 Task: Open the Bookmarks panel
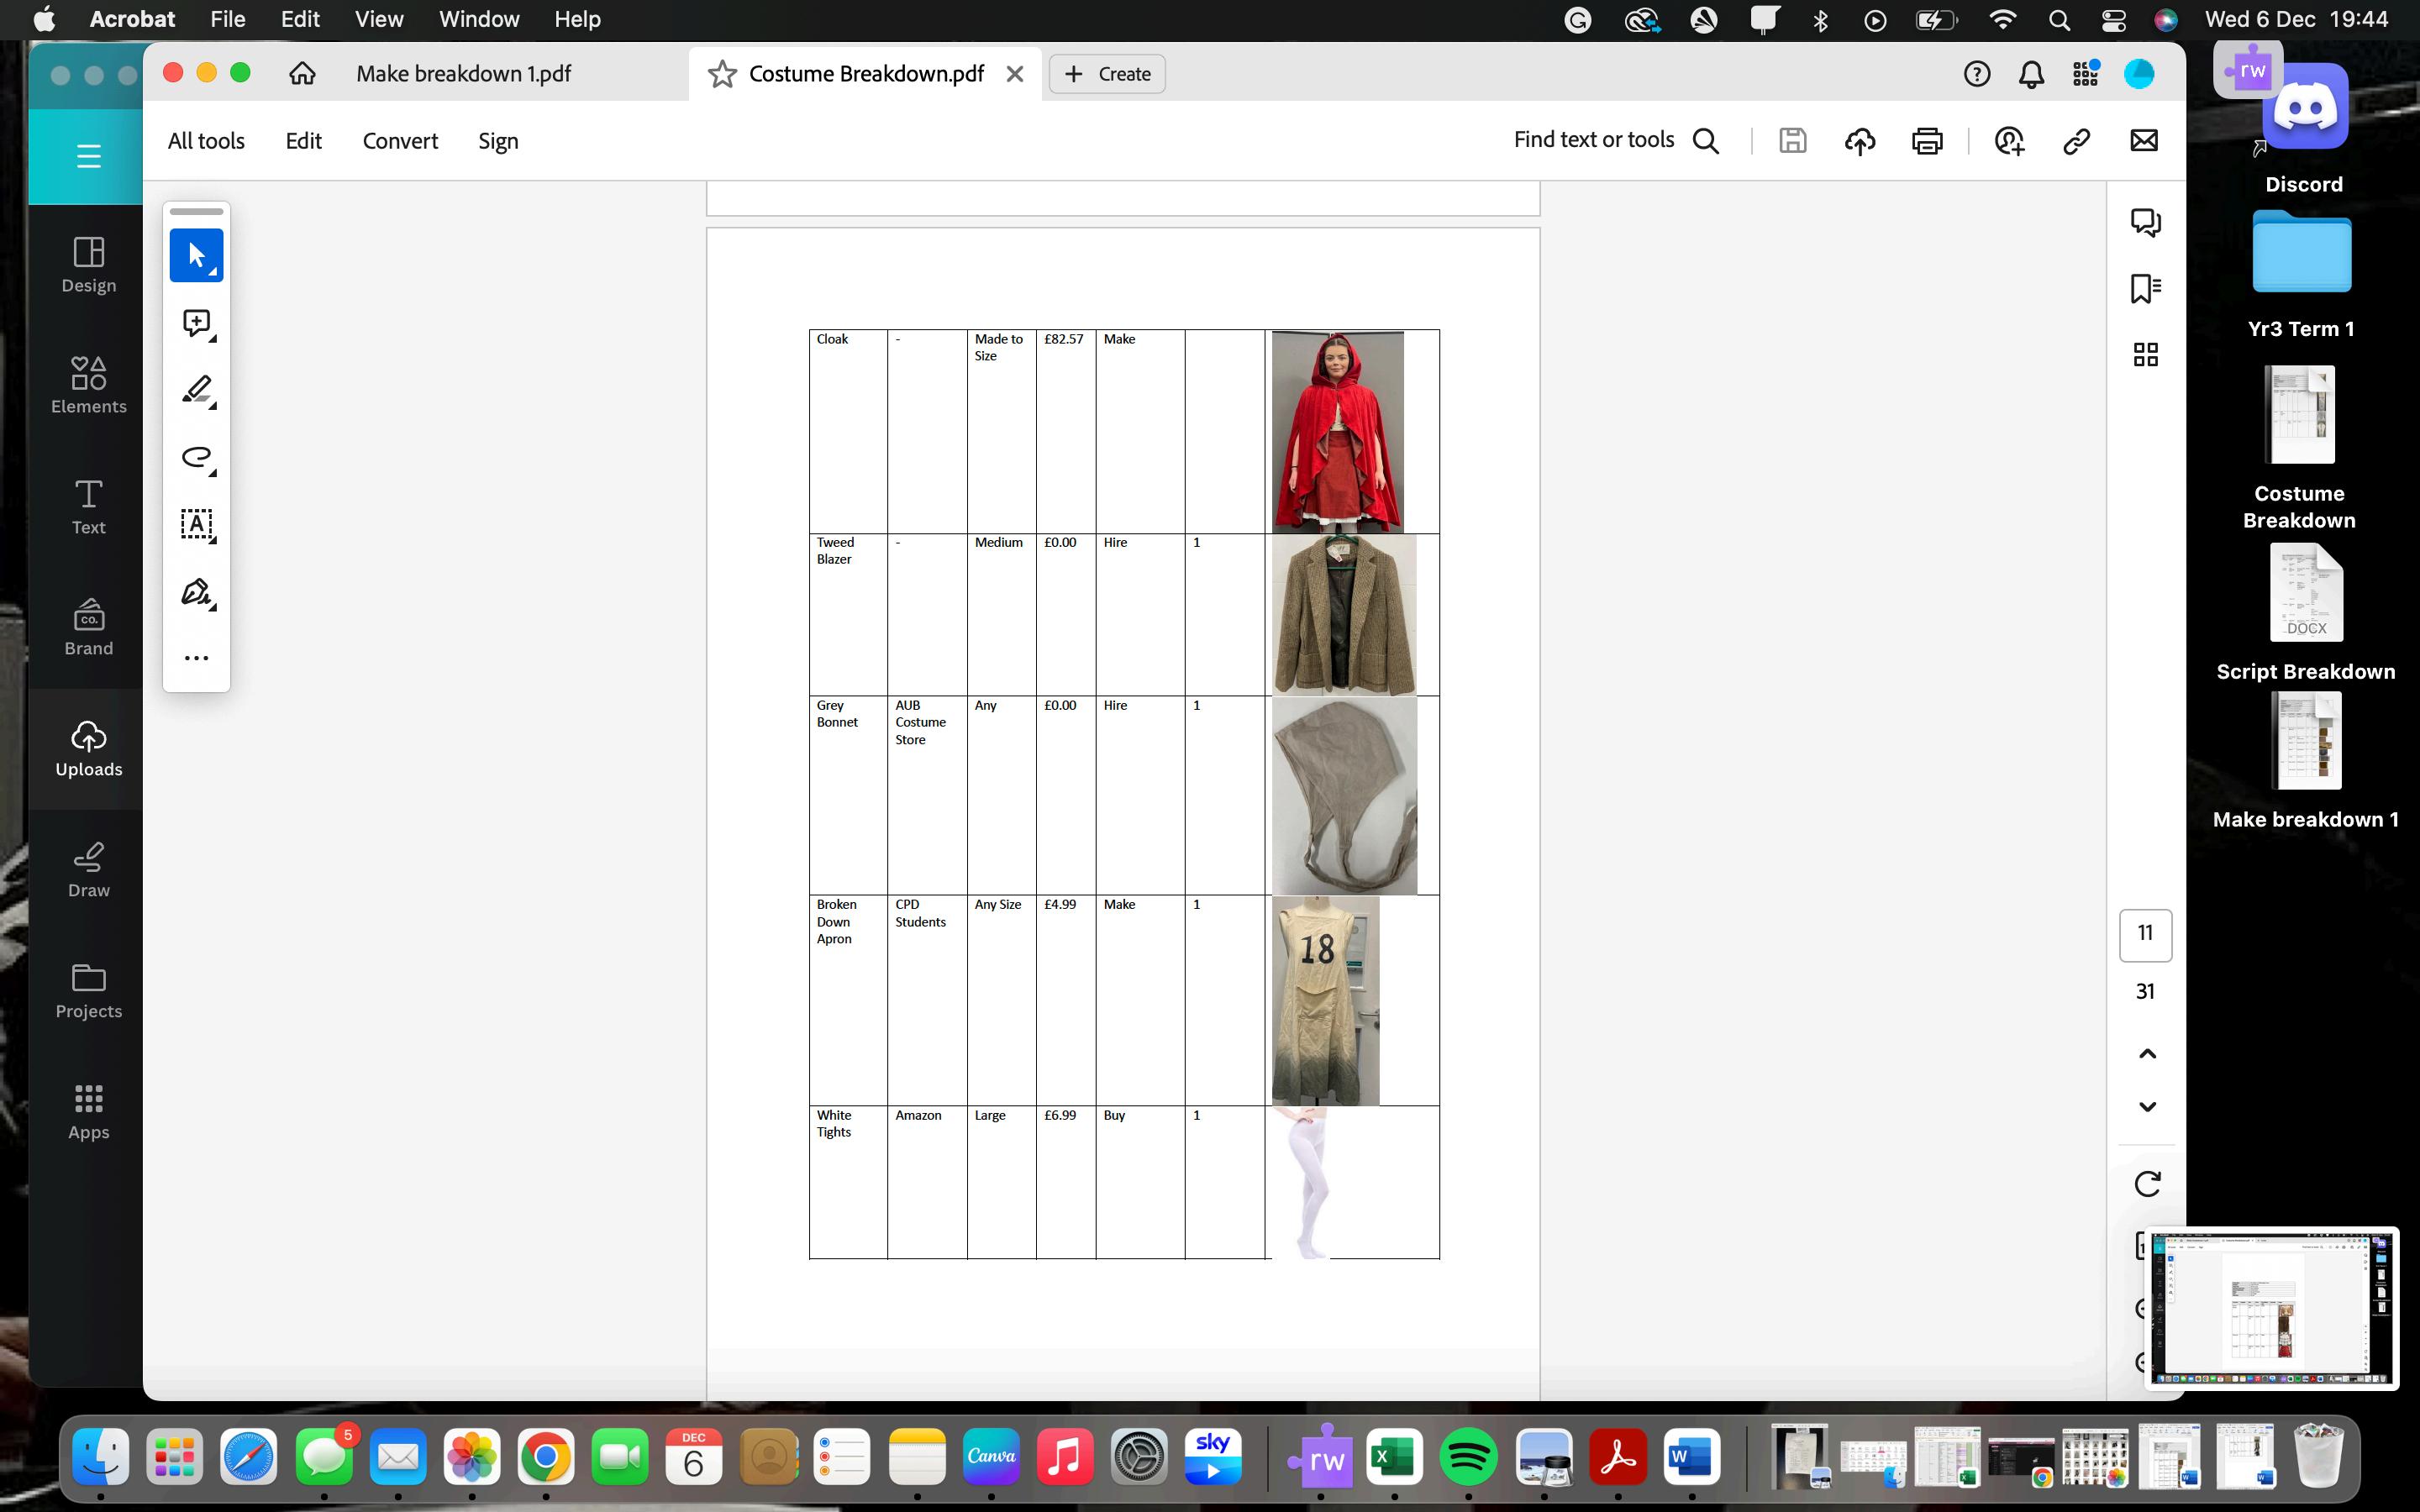coord(2145,289)
